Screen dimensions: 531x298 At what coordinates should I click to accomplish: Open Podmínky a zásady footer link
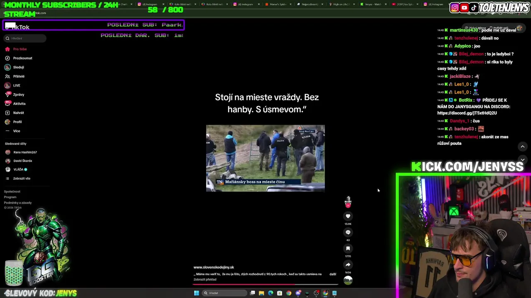(18, 203)
